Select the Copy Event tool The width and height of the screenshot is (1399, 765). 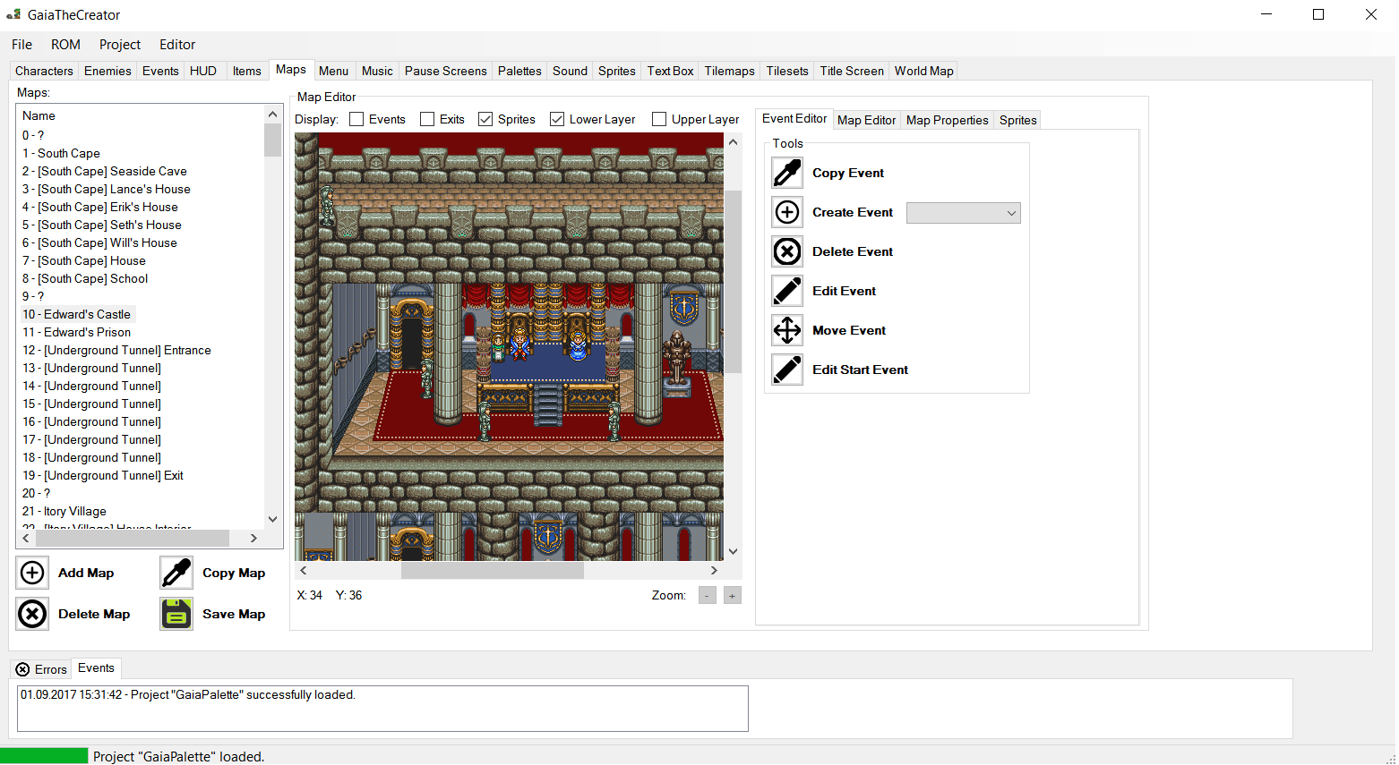pos(786,173)
